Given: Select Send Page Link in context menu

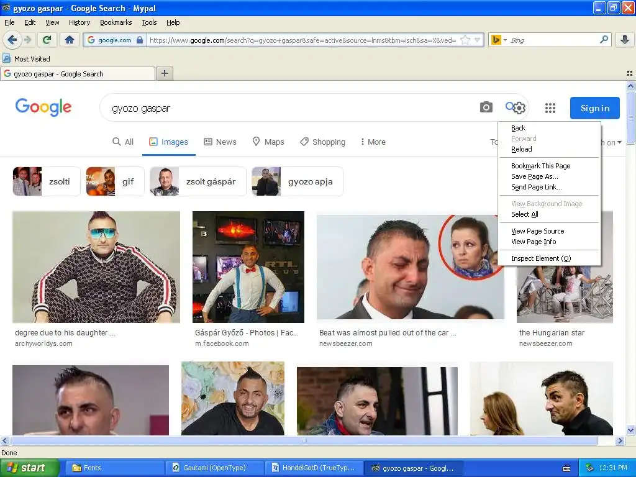Looking at the screenshot, I should click(549, 187).
